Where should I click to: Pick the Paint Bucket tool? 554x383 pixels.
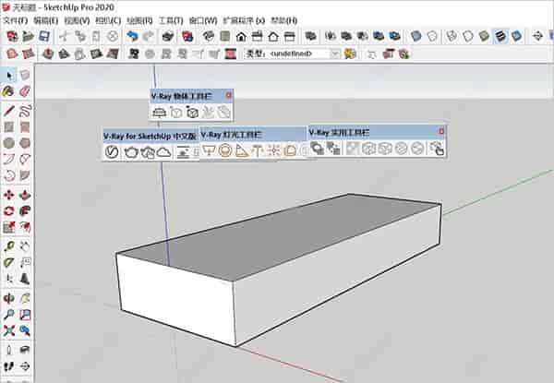(9, 91)
